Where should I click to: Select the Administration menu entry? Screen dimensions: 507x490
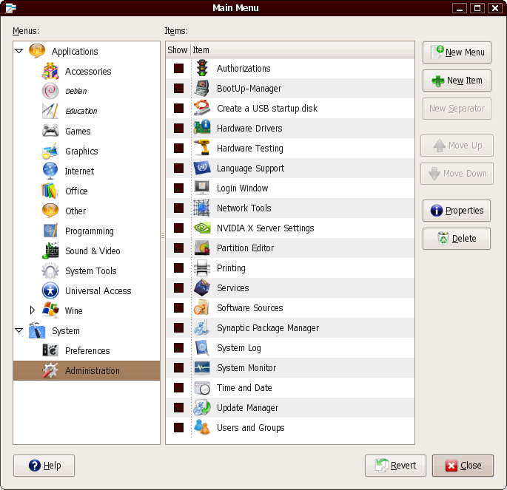pos(87,370)
